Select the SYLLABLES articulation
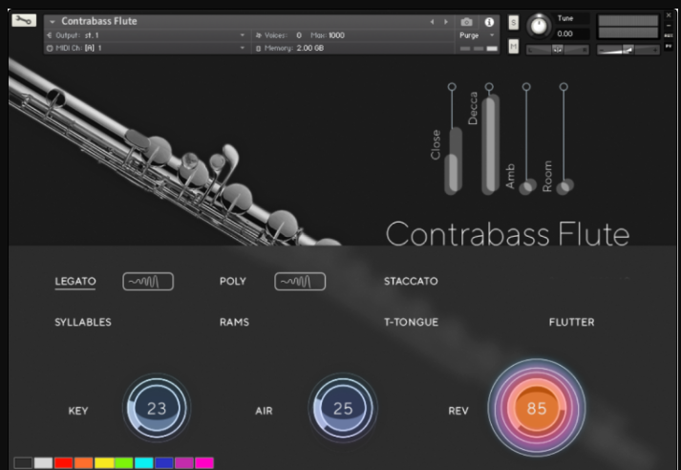 (x=83, y=322)
